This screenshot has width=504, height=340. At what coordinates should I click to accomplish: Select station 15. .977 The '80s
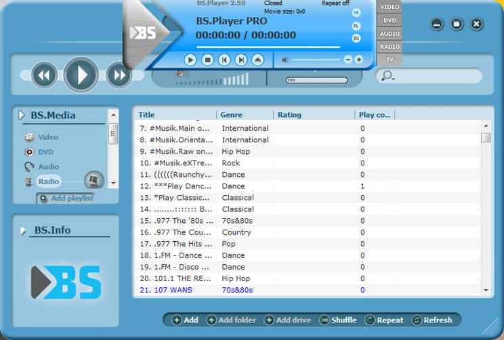tap(308, 221)
